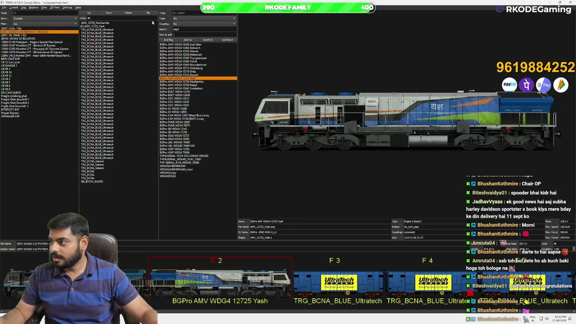Select BGPro AMV WDG4 12725 Yash engine
The width and height of the screenshot is (576, 324).
pyautogui.click(x=198, y=78)
